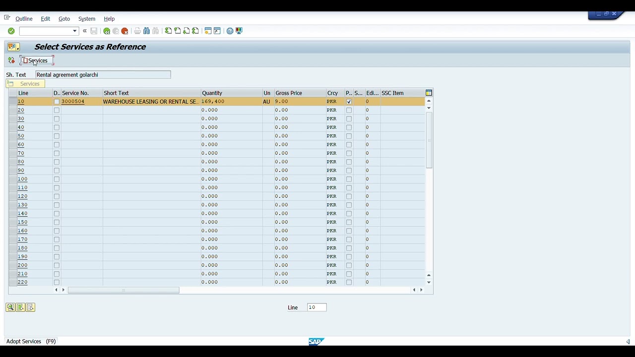Open the command field dropdown arrow
The width and height of the screenshot is (635, 357).
[x=74, y=31]
